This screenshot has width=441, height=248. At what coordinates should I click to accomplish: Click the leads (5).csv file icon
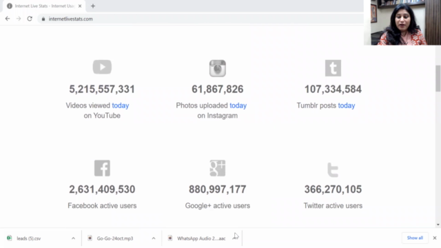pyautogui.click(x=9, y=238)
